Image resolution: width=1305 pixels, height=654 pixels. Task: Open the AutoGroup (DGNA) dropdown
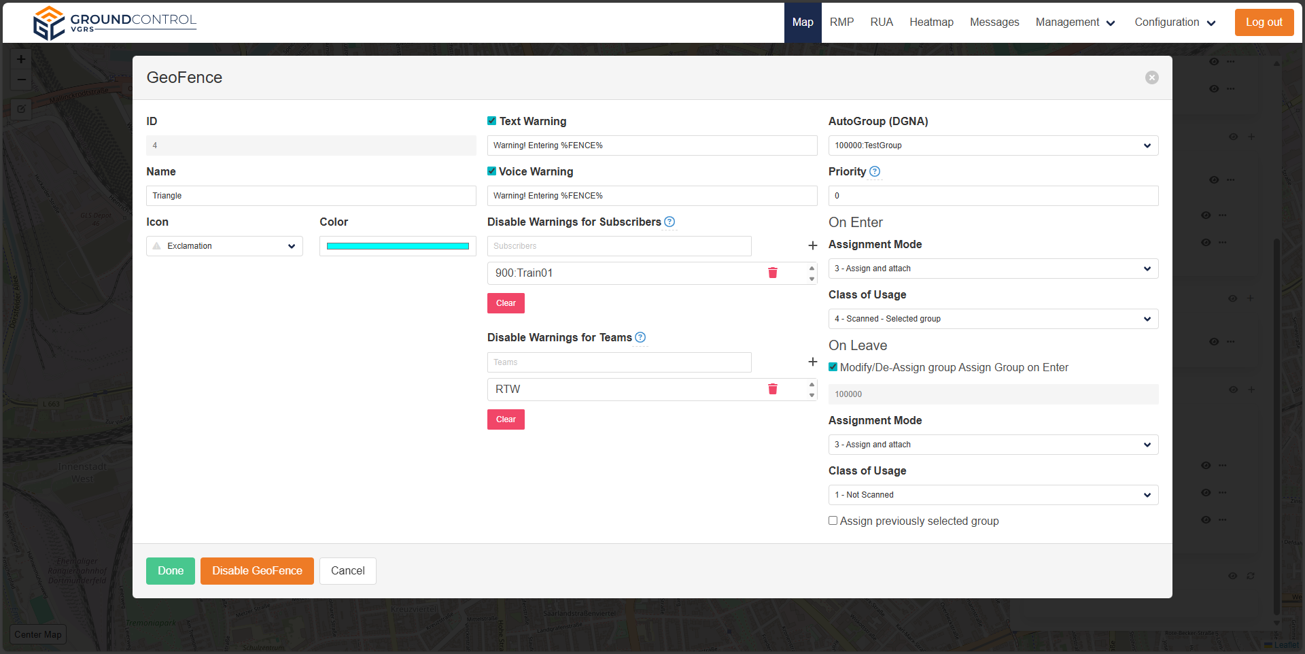[x=992, y=145]
